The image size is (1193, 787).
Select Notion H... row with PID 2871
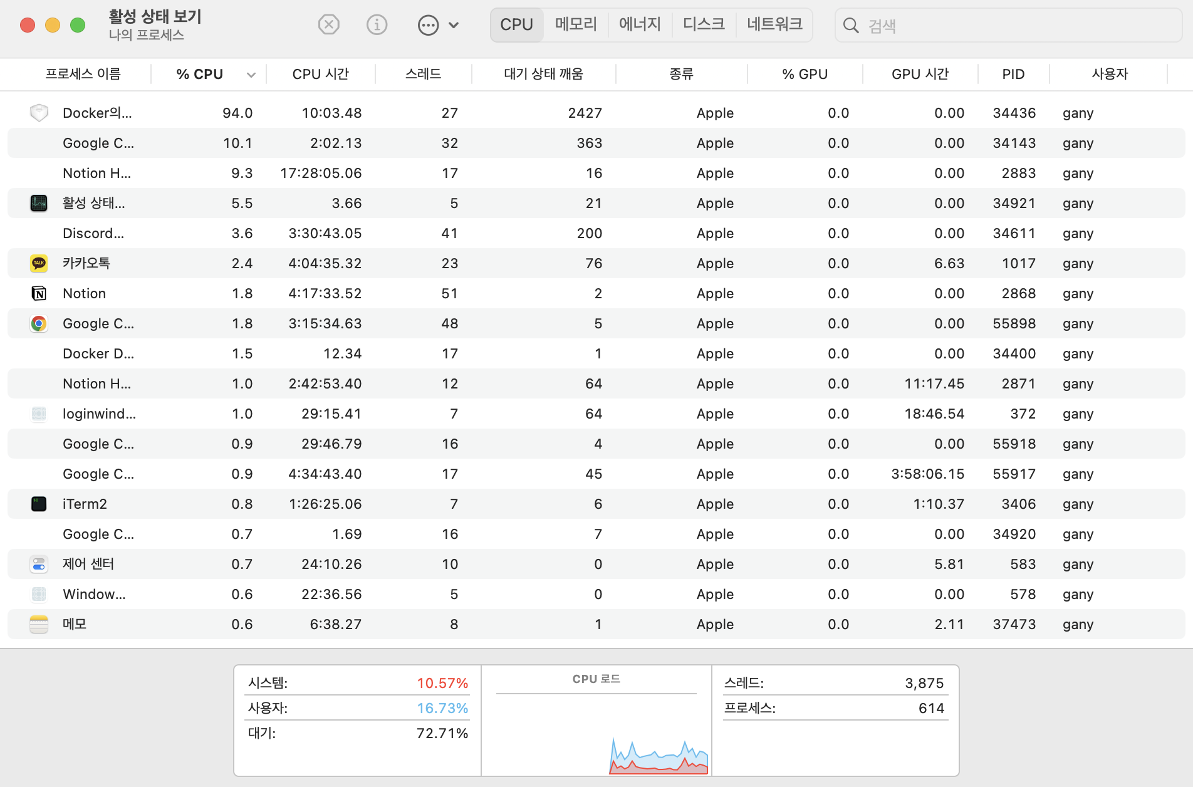pos(596,383)
